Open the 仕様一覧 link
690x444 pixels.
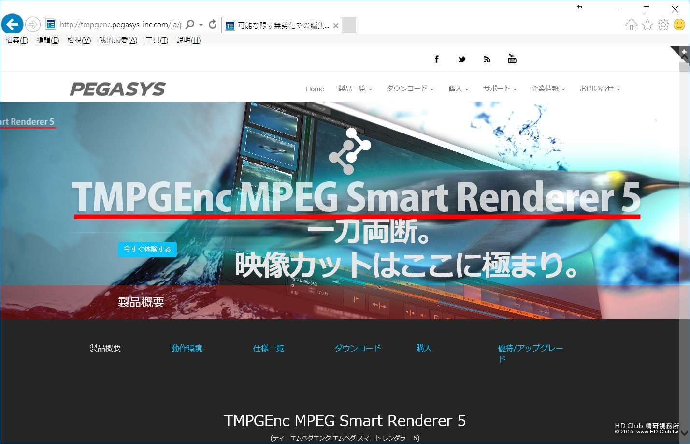point(269,348)
